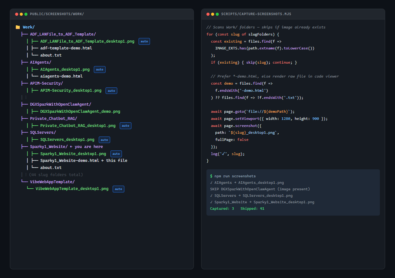This screenshot has height=278, width=395.
Task: Click auto badge beside Private_Chatbot_RAG_desktop1.png
Action: (126, 126)
